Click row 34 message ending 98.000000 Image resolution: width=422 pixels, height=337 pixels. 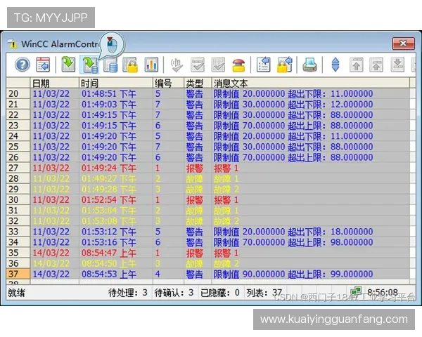(293, 242)
